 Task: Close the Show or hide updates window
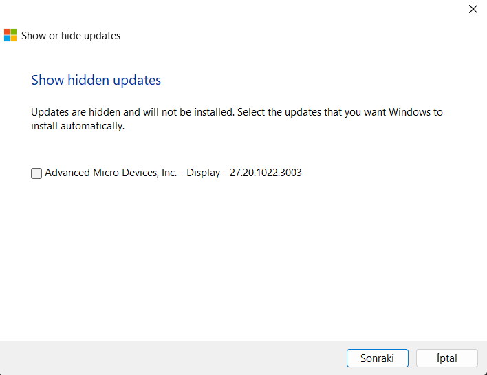(x=473, y=10)
